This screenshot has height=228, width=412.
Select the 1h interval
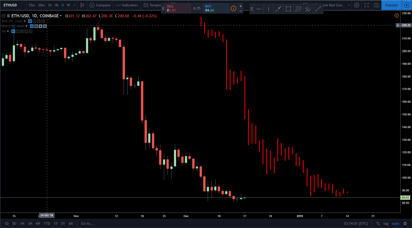[50, 5]
